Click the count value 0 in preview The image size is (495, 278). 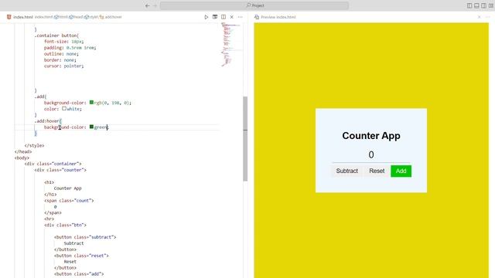coord(371,154)
